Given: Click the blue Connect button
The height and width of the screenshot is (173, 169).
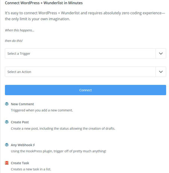Looking at the screenshot, I should pyautogui.click(x=86, y=90).
